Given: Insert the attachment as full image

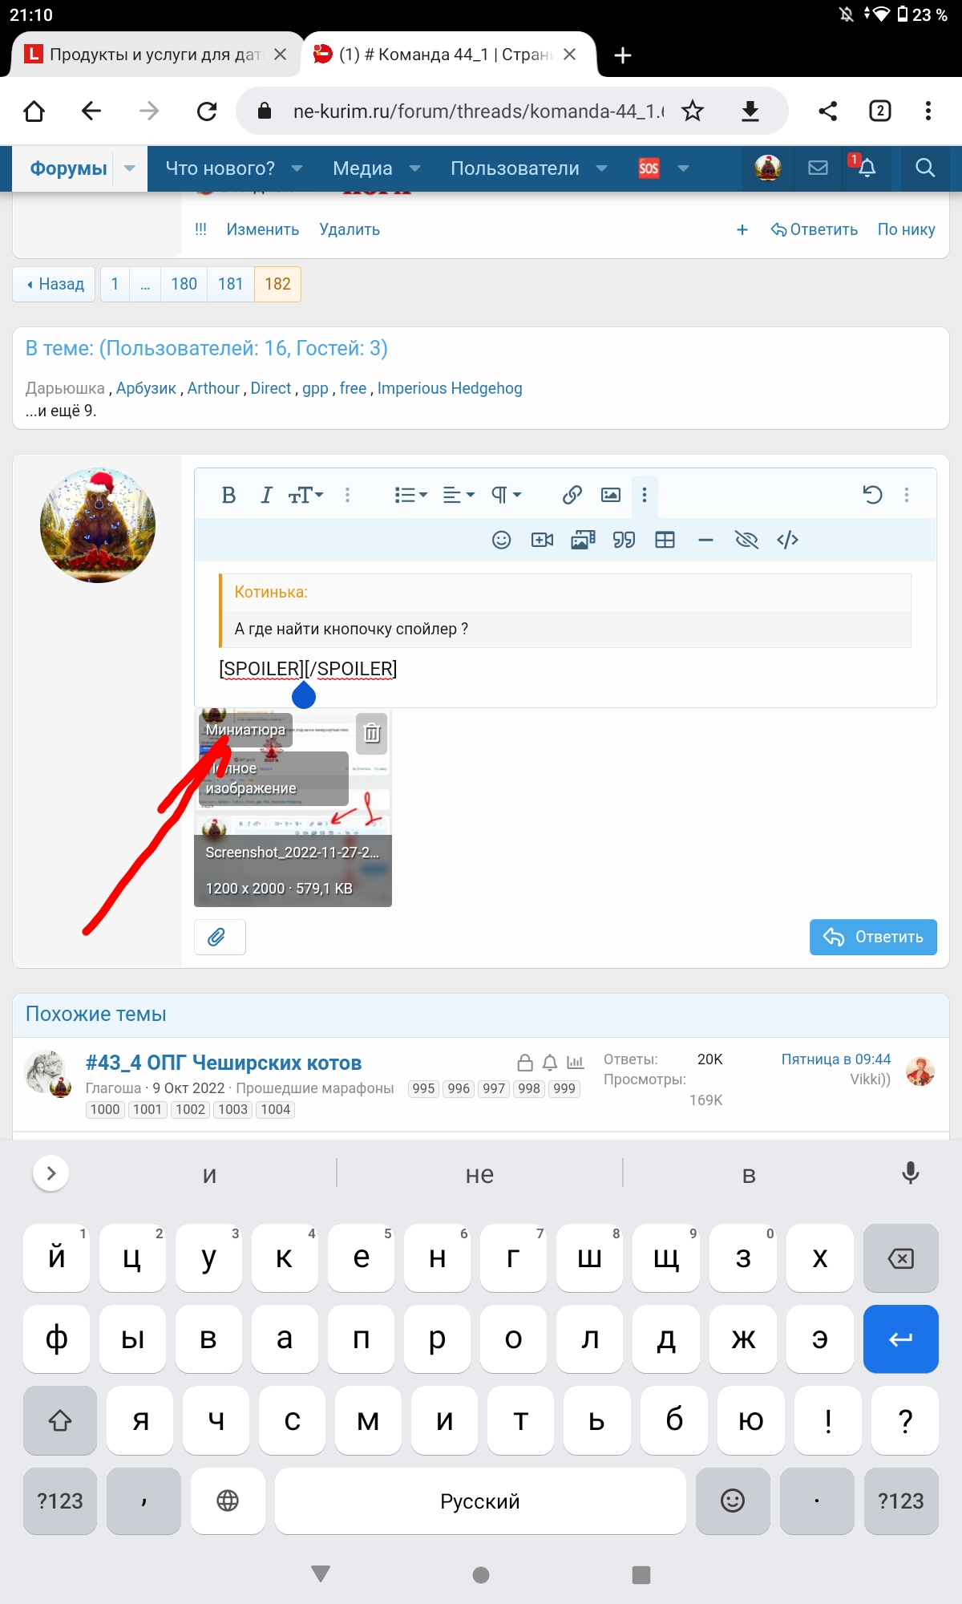Looking at the screenshot, I should point(273,779).
